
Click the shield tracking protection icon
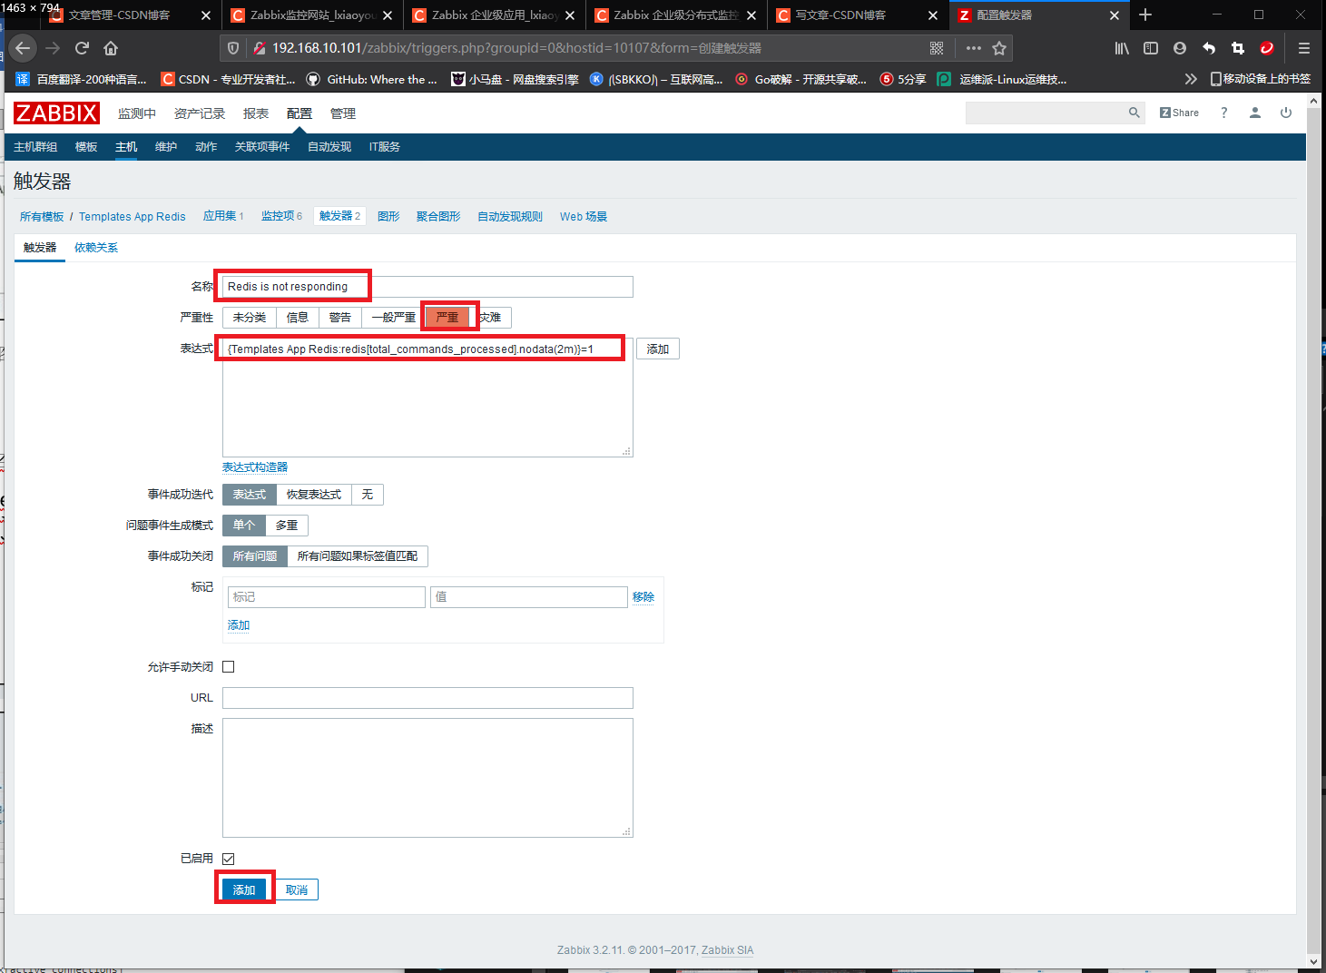coord(233,48)
